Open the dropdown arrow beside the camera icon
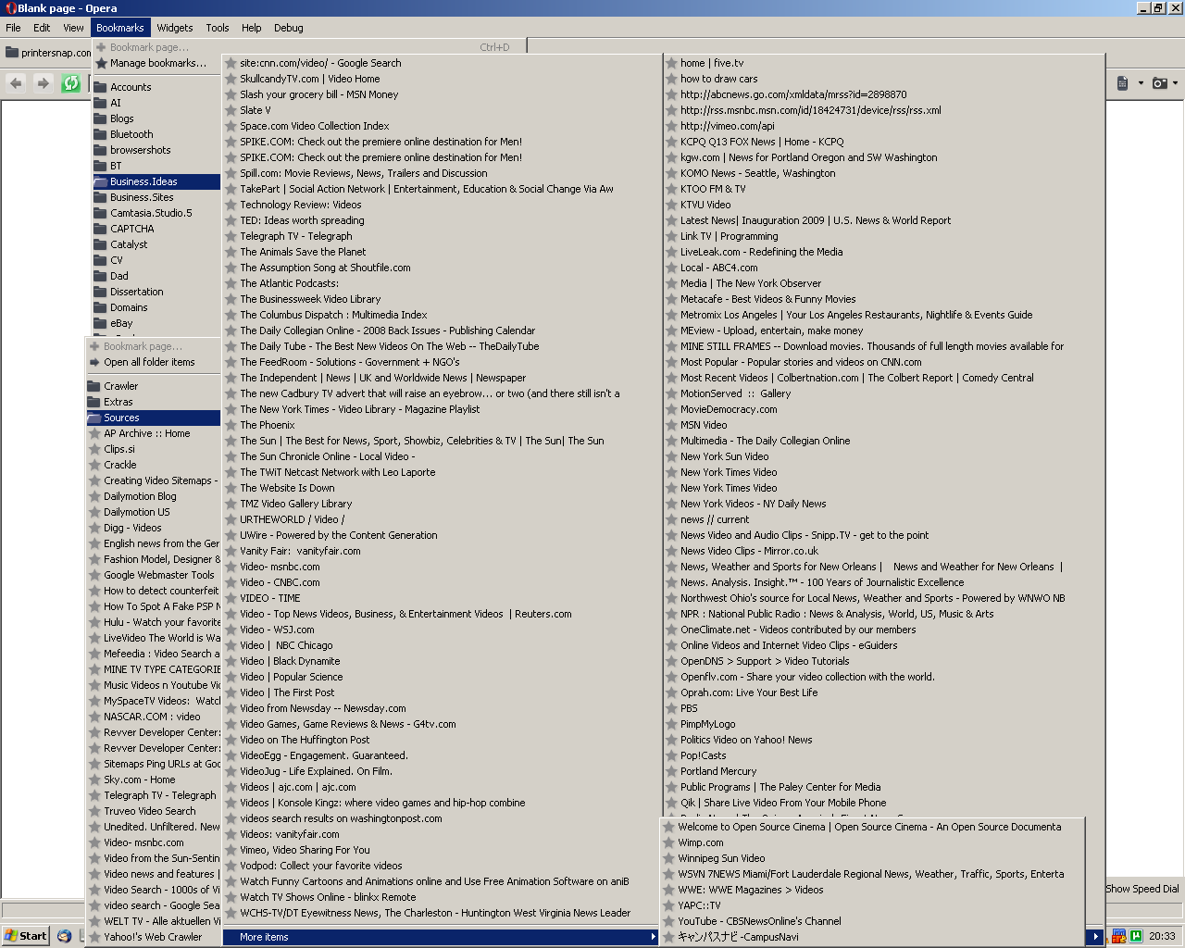This screenshot has width=1185, height=948. tap(1175, 83)
